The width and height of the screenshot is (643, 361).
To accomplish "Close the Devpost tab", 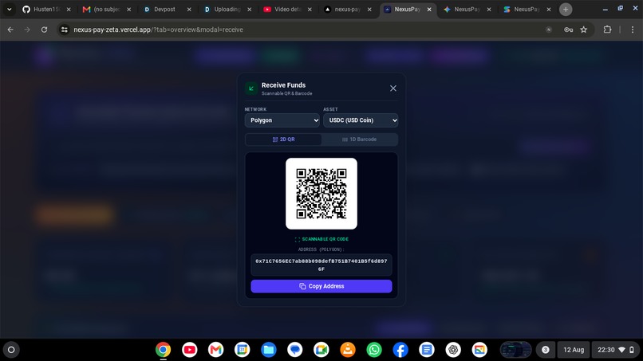I will pos(189,9).
